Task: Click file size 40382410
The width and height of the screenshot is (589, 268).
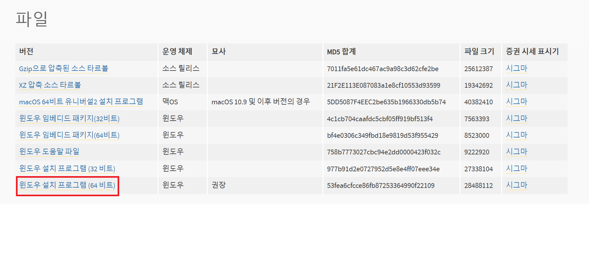Action: click(478, 102)
